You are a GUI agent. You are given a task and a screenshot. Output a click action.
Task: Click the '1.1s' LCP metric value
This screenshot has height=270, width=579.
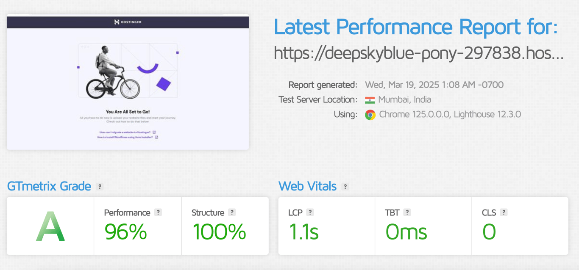303,232
